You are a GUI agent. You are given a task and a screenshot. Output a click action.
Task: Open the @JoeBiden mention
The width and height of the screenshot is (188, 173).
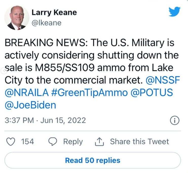[30, 105]
